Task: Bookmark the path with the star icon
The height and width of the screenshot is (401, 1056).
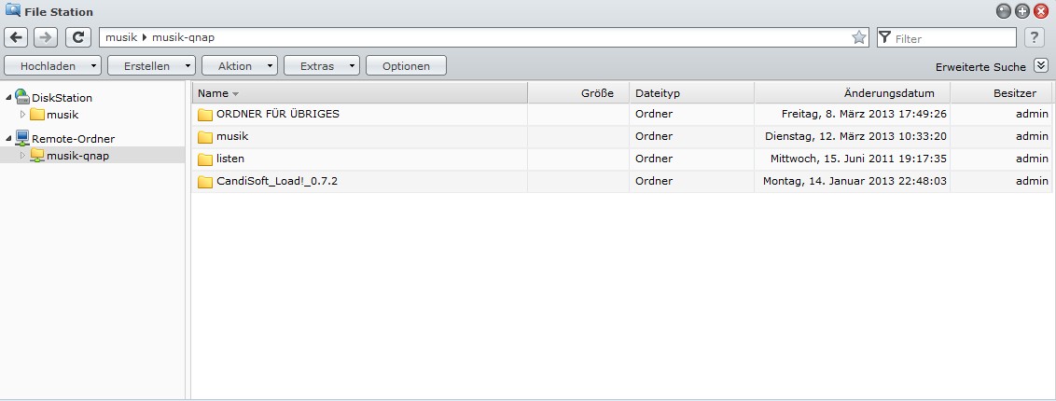Action: point(858,38)
